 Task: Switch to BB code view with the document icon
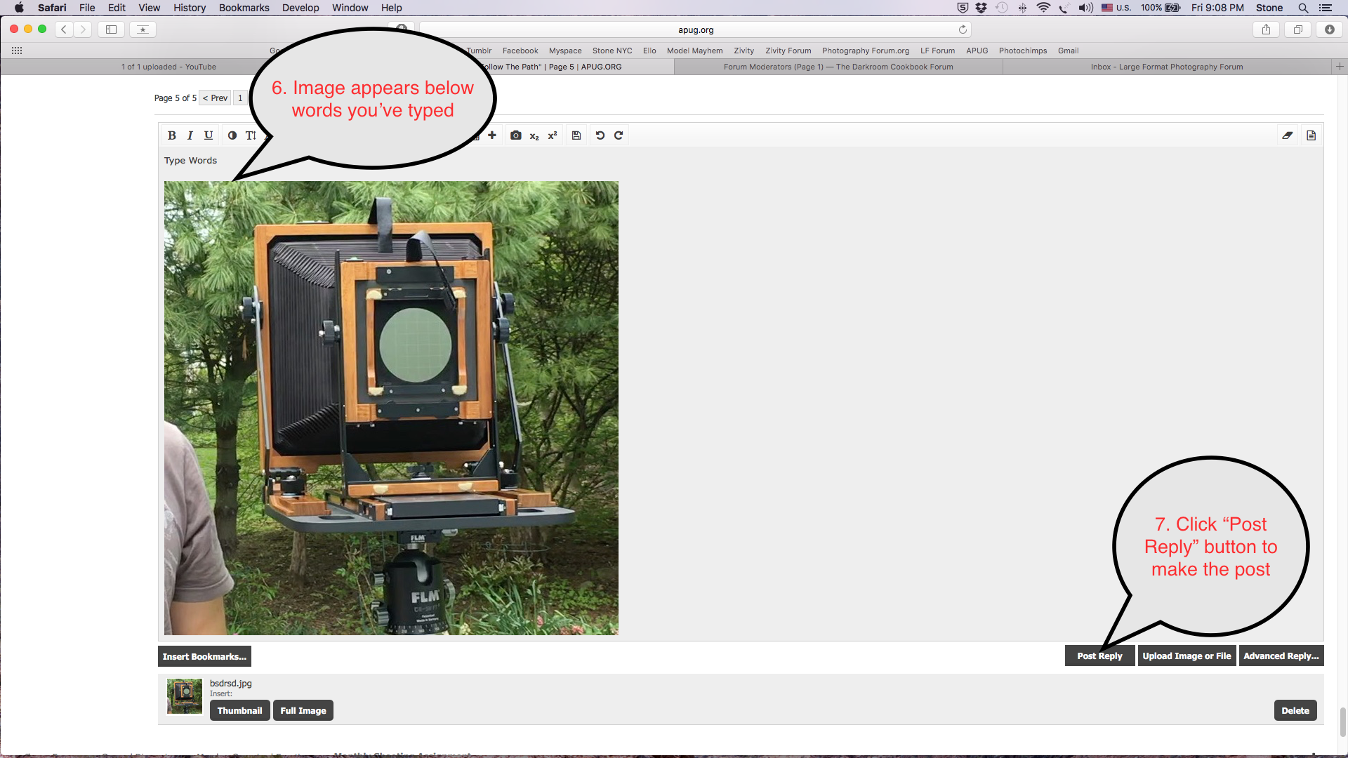pyautogui.click(x=1310, y=135)
